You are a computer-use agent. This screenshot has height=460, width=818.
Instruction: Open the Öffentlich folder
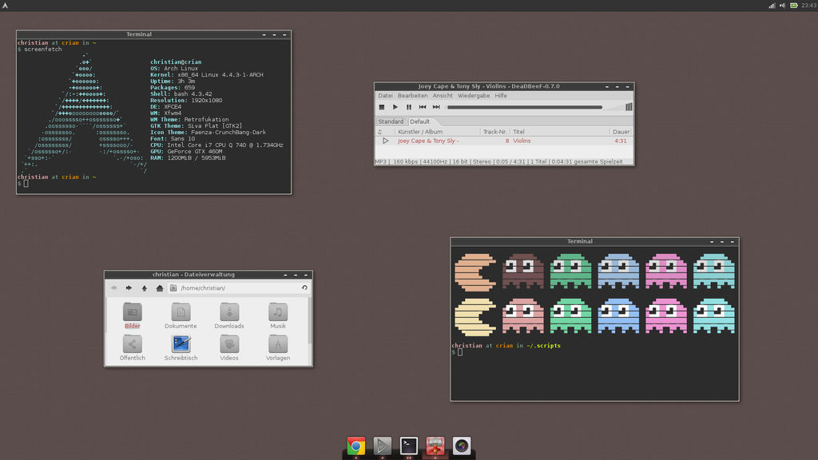[132, 348]
